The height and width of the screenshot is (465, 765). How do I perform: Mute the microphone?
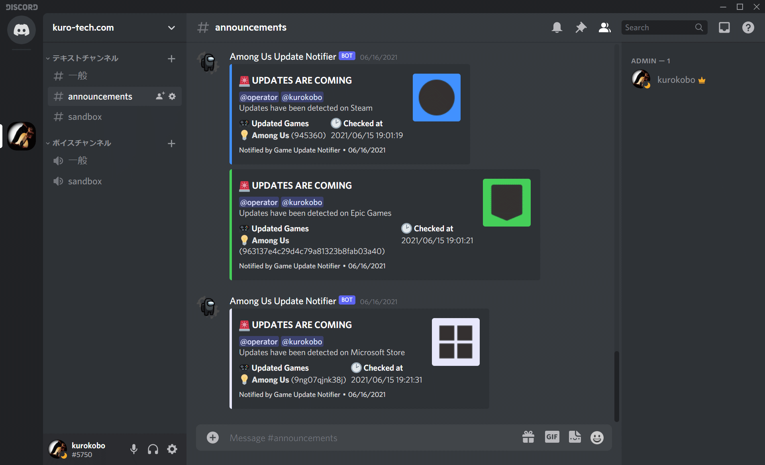point(133,449)
